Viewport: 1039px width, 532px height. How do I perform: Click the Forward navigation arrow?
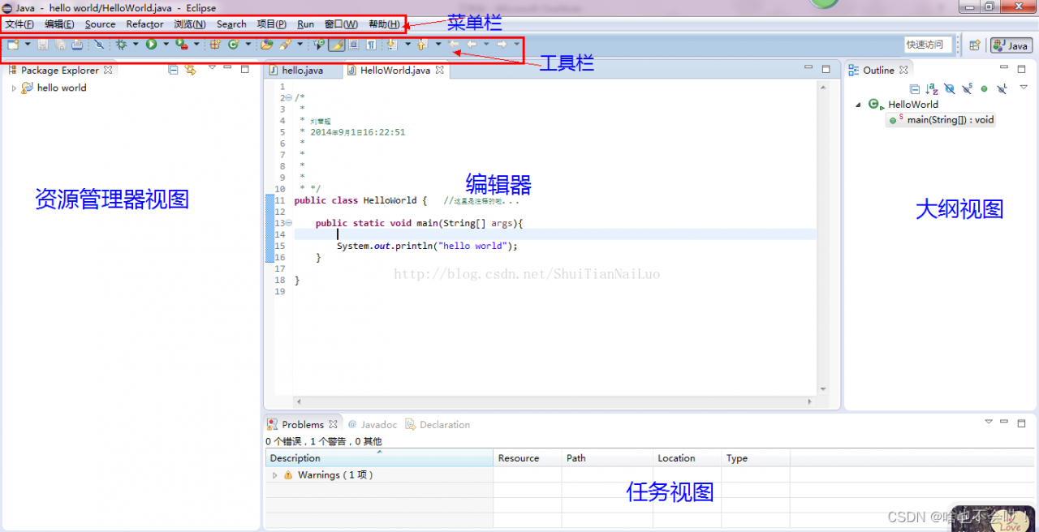pyautogui.click(x=502, y=45)
